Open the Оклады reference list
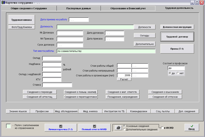205x137 pixels. [x=145, y=35]
